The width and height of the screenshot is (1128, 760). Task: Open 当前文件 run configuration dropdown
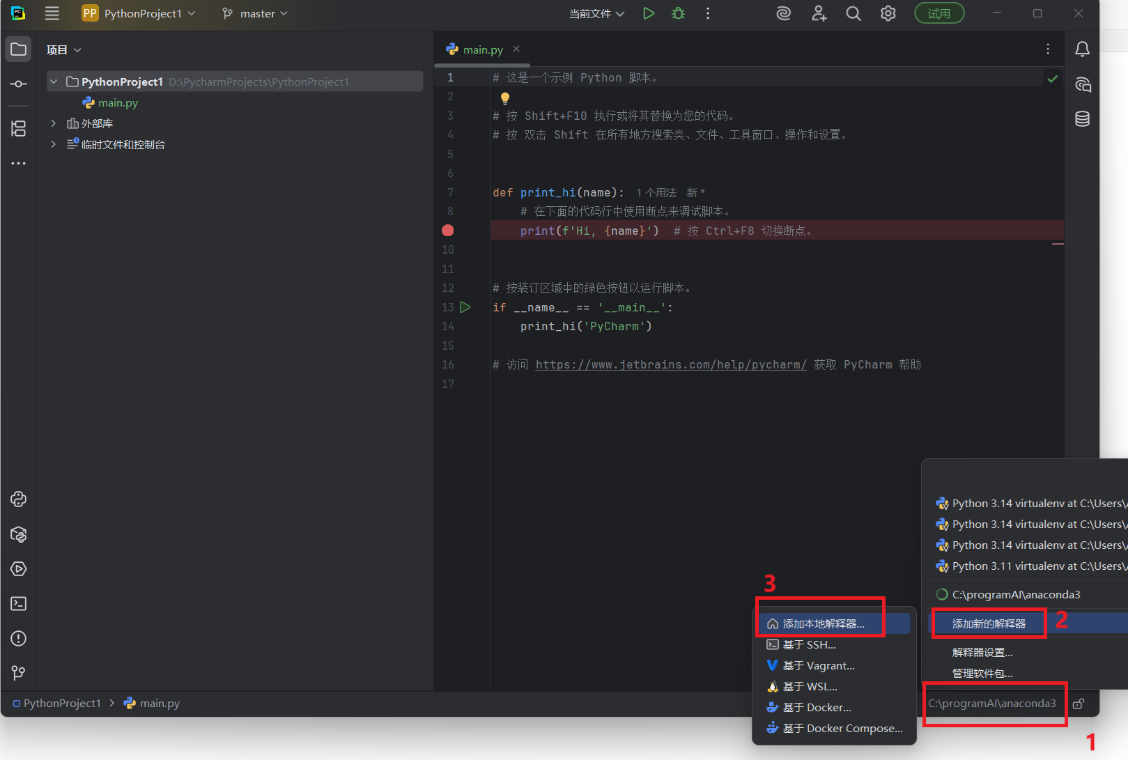(x=596, y=13)
